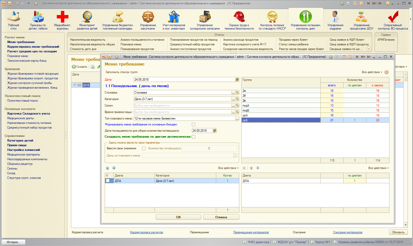This screenshot has height=246, width=413.
Task: Click magnifier icon next to Категория field
Action: tap(237, 99)
